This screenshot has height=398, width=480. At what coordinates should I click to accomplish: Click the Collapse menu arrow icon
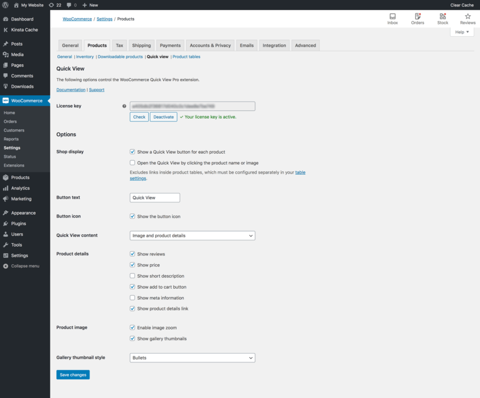click(x=5, y=266)
